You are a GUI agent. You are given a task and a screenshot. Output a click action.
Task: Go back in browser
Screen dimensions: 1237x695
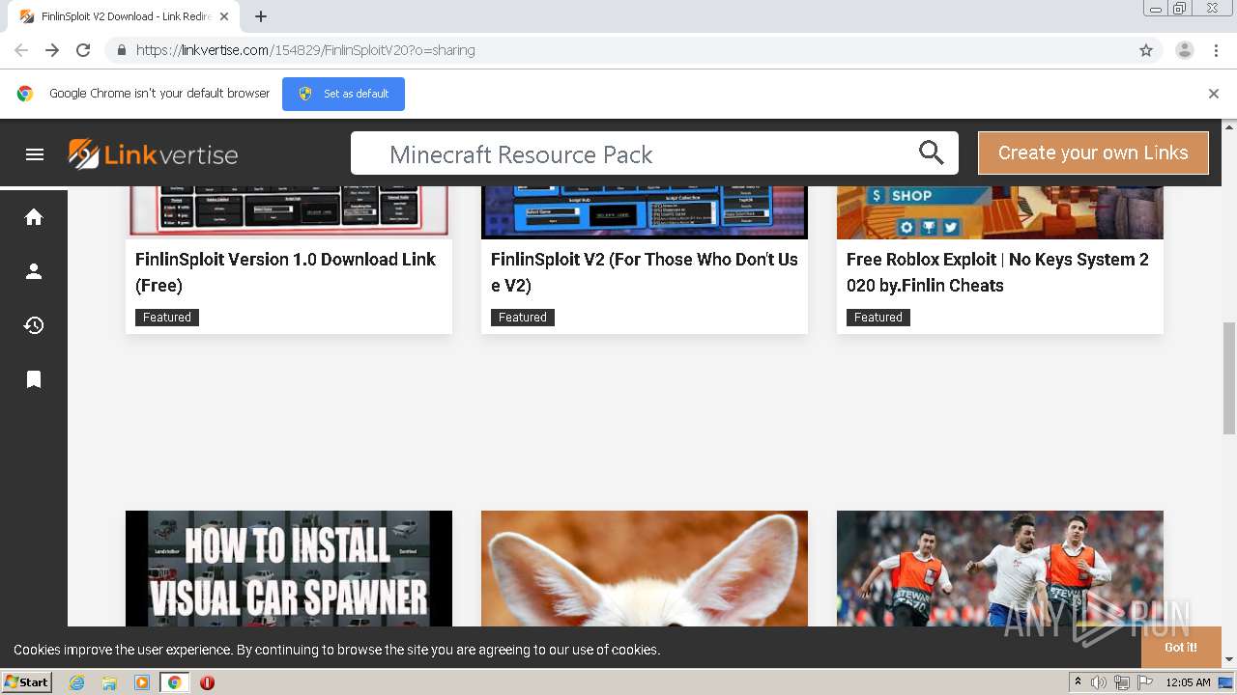click(21, 50)
